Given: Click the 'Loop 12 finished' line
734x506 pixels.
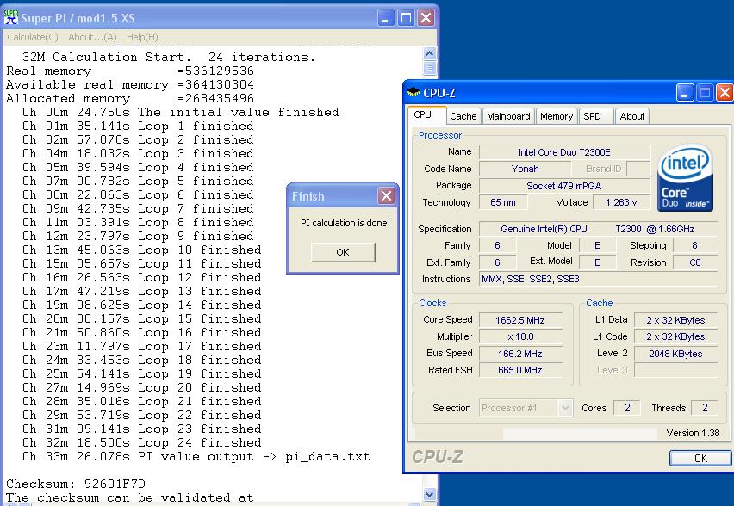Looking at the screenshot, I should (142, 277).
